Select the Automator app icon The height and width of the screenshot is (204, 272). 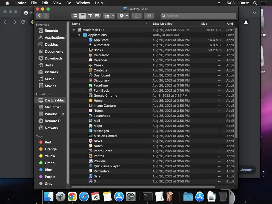pos(90,45)
